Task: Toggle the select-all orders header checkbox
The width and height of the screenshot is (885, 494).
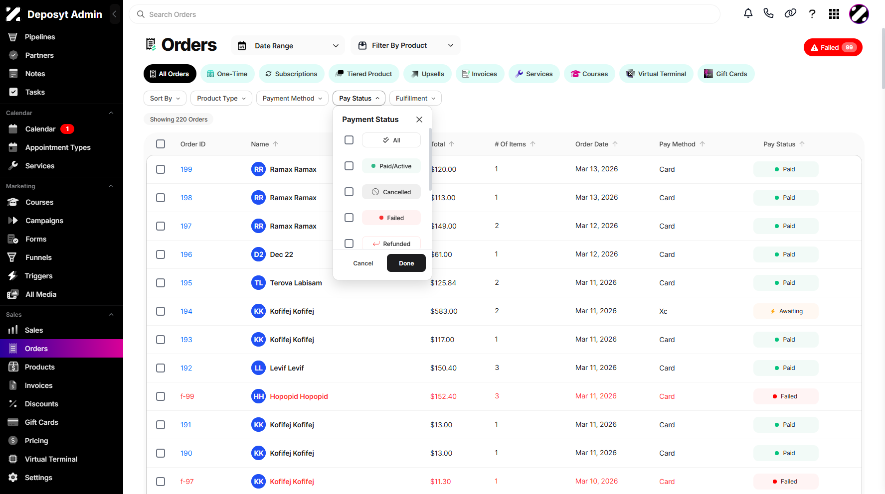Action: click(x=161, y=144)
